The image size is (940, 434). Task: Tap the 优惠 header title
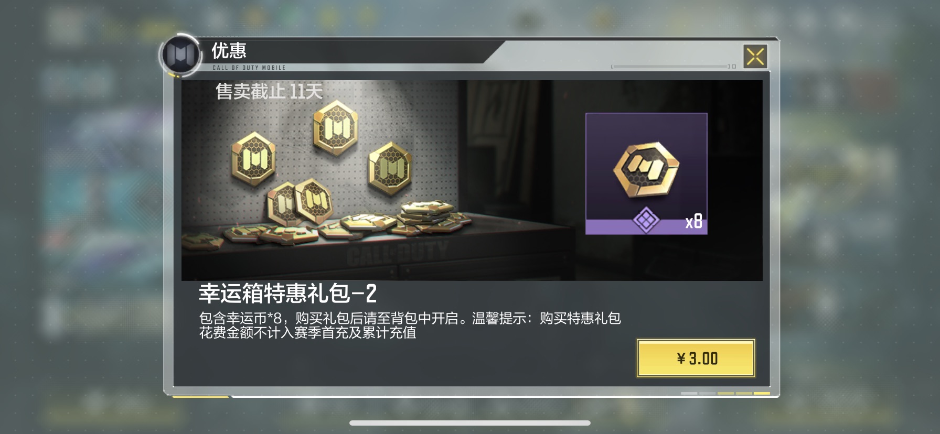click(229, 51)
